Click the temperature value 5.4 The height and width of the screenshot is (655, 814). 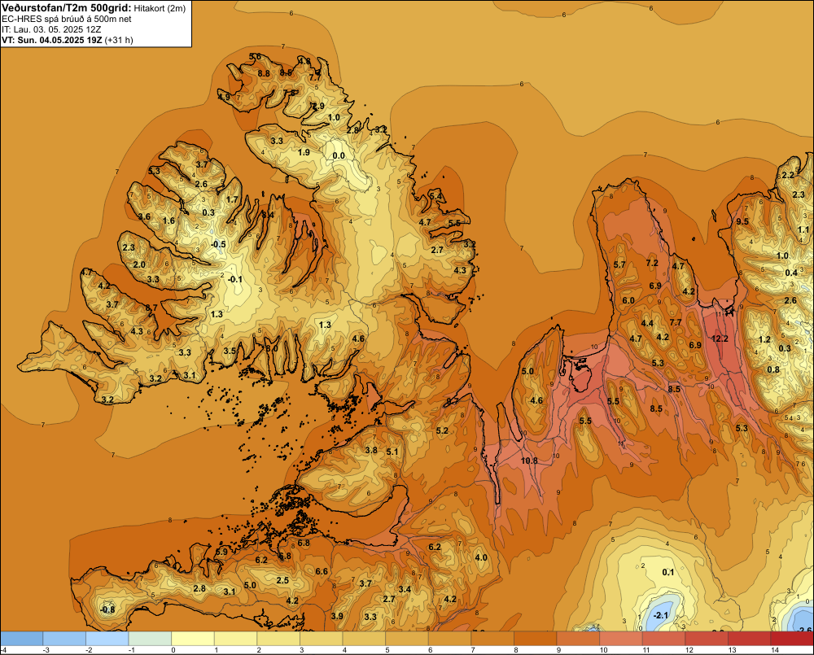point(435,195)
